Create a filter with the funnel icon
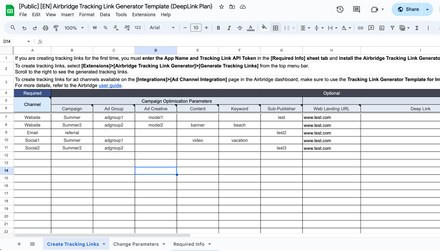This screenshot has height=251, width=440. (x=393, y=28)
